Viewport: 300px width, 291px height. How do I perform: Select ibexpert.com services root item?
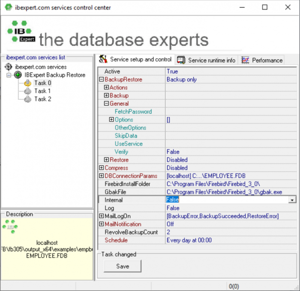[41, 67]
